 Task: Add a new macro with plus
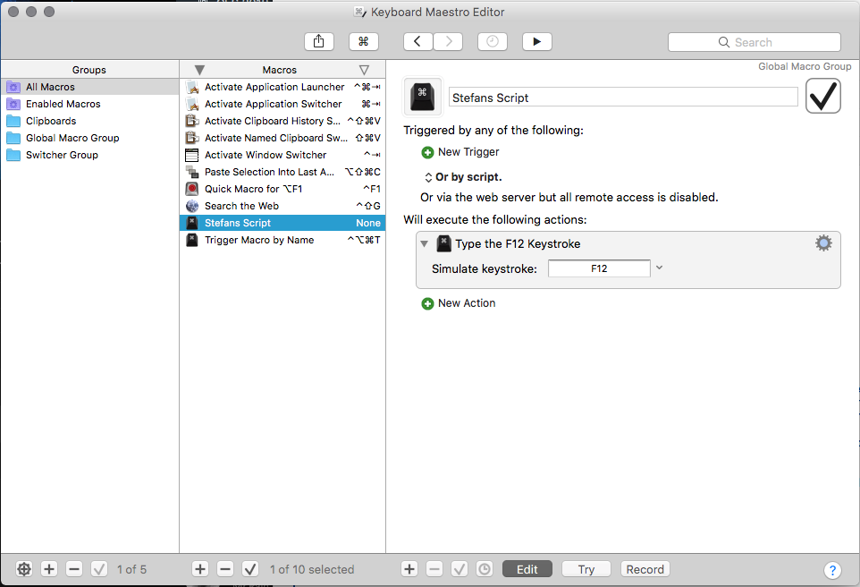coord(200,569)
